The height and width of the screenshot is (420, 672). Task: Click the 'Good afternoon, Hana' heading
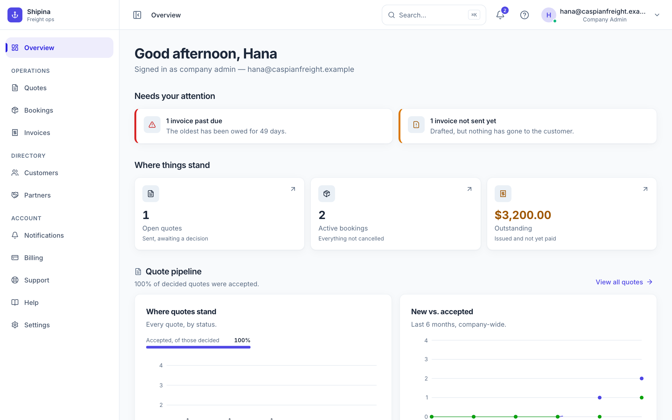206,54
